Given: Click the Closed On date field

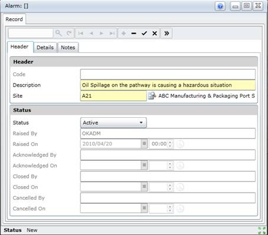Looking at the screenshot, I should coord(111,187).
